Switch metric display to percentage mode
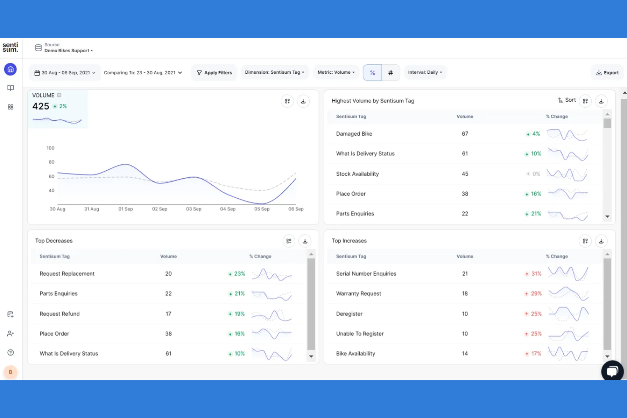This screenshot has width=627, height=418. tap(372, 72)
